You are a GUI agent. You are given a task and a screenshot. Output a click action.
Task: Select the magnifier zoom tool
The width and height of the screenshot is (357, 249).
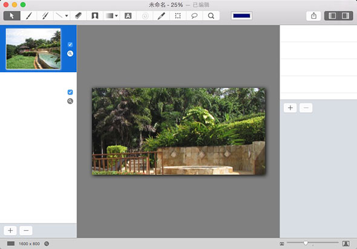pos(211,16)
